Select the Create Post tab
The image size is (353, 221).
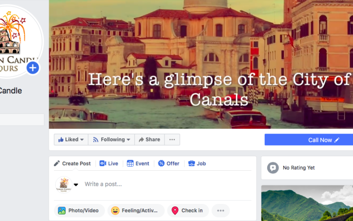pos(72,163)
